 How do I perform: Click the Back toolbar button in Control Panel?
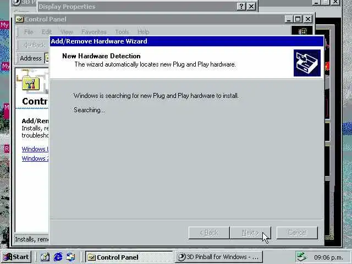(x=34, y=45)
